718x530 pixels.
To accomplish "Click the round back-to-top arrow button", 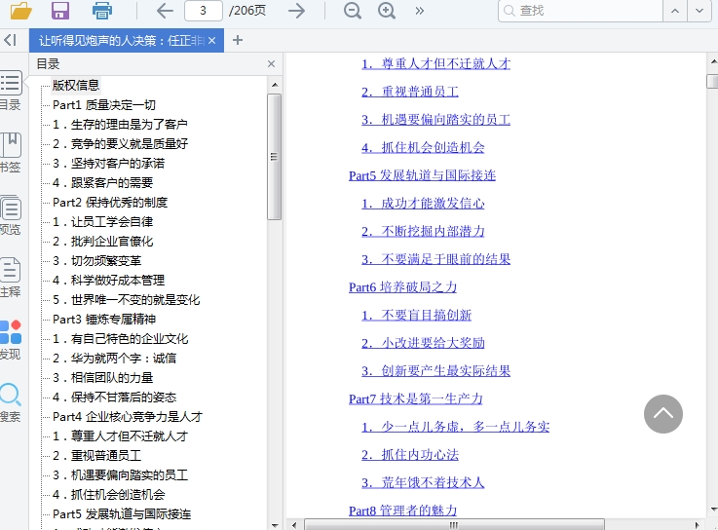I will coord(663,414).
